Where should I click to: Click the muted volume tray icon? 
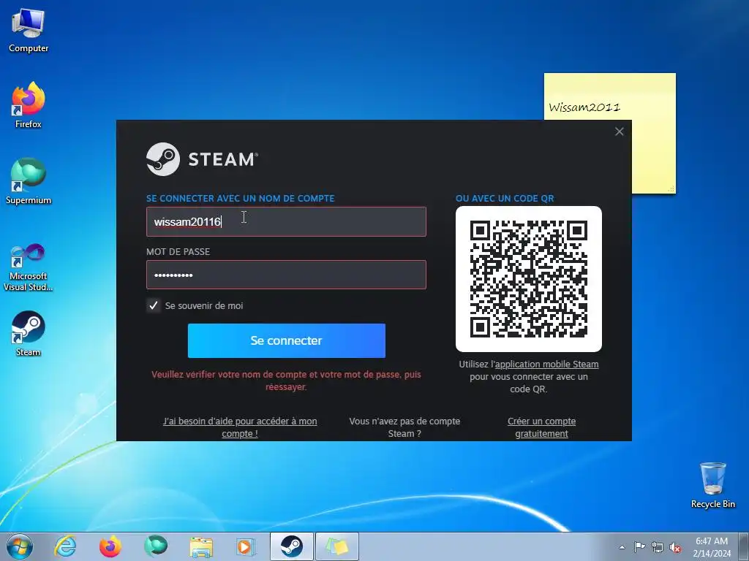[x=675, y=547]
